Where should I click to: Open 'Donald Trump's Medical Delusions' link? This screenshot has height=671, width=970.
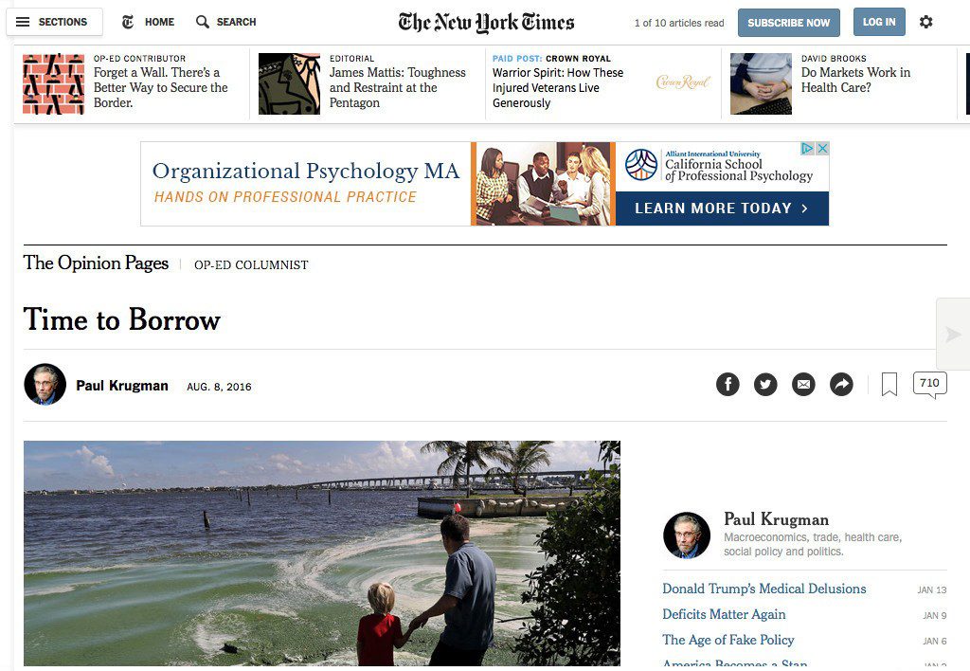[764, 589]
